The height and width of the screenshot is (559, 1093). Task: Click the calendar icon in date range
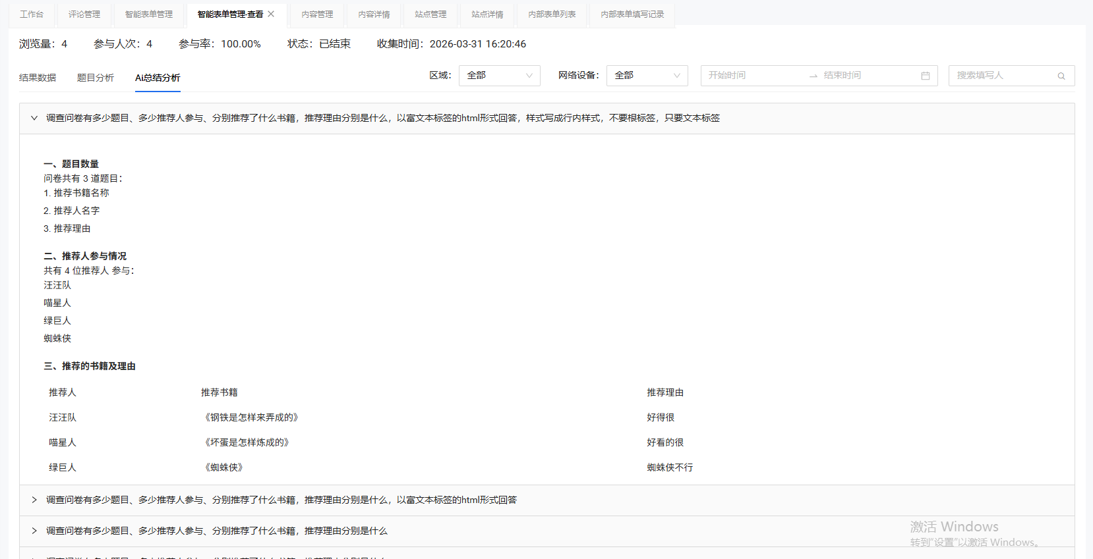(x=925, y=76)
